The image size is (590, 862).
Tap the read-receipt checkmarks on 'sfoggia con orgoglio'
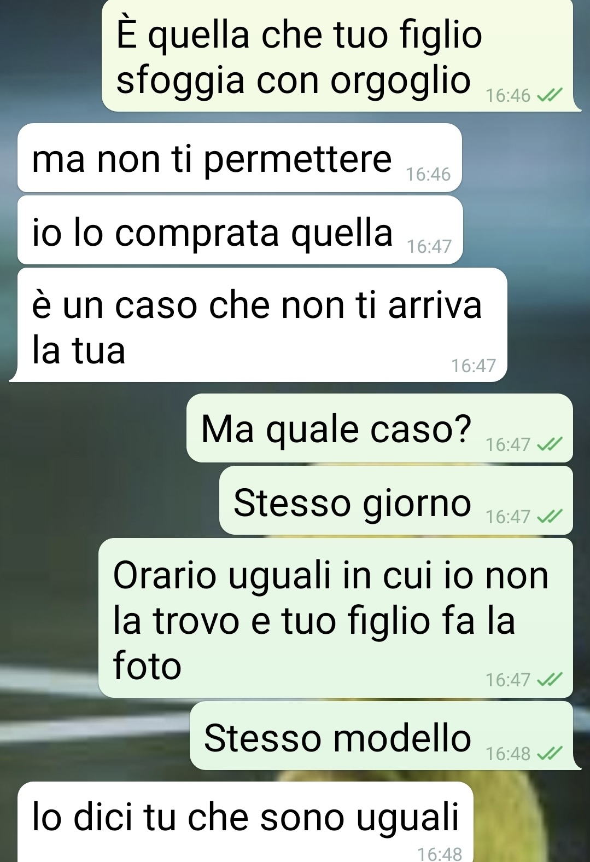point(548,96)
